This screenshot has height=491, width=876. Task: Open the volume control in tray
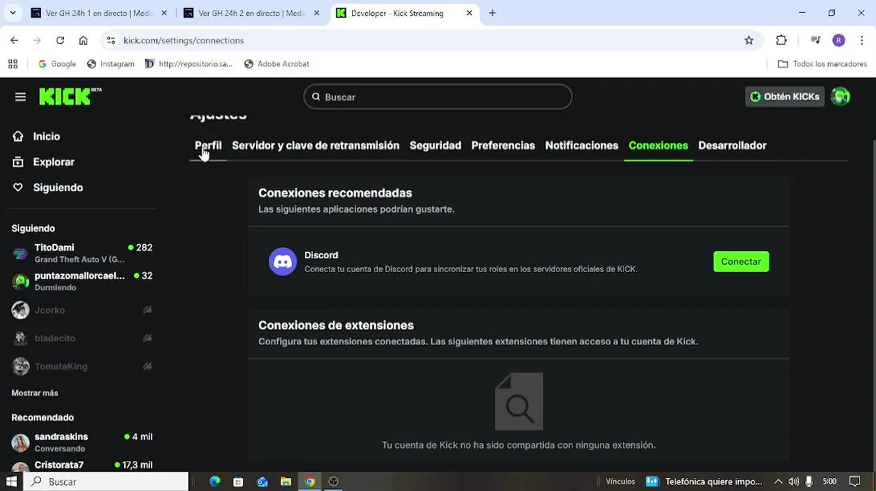[x=793, y=481]
